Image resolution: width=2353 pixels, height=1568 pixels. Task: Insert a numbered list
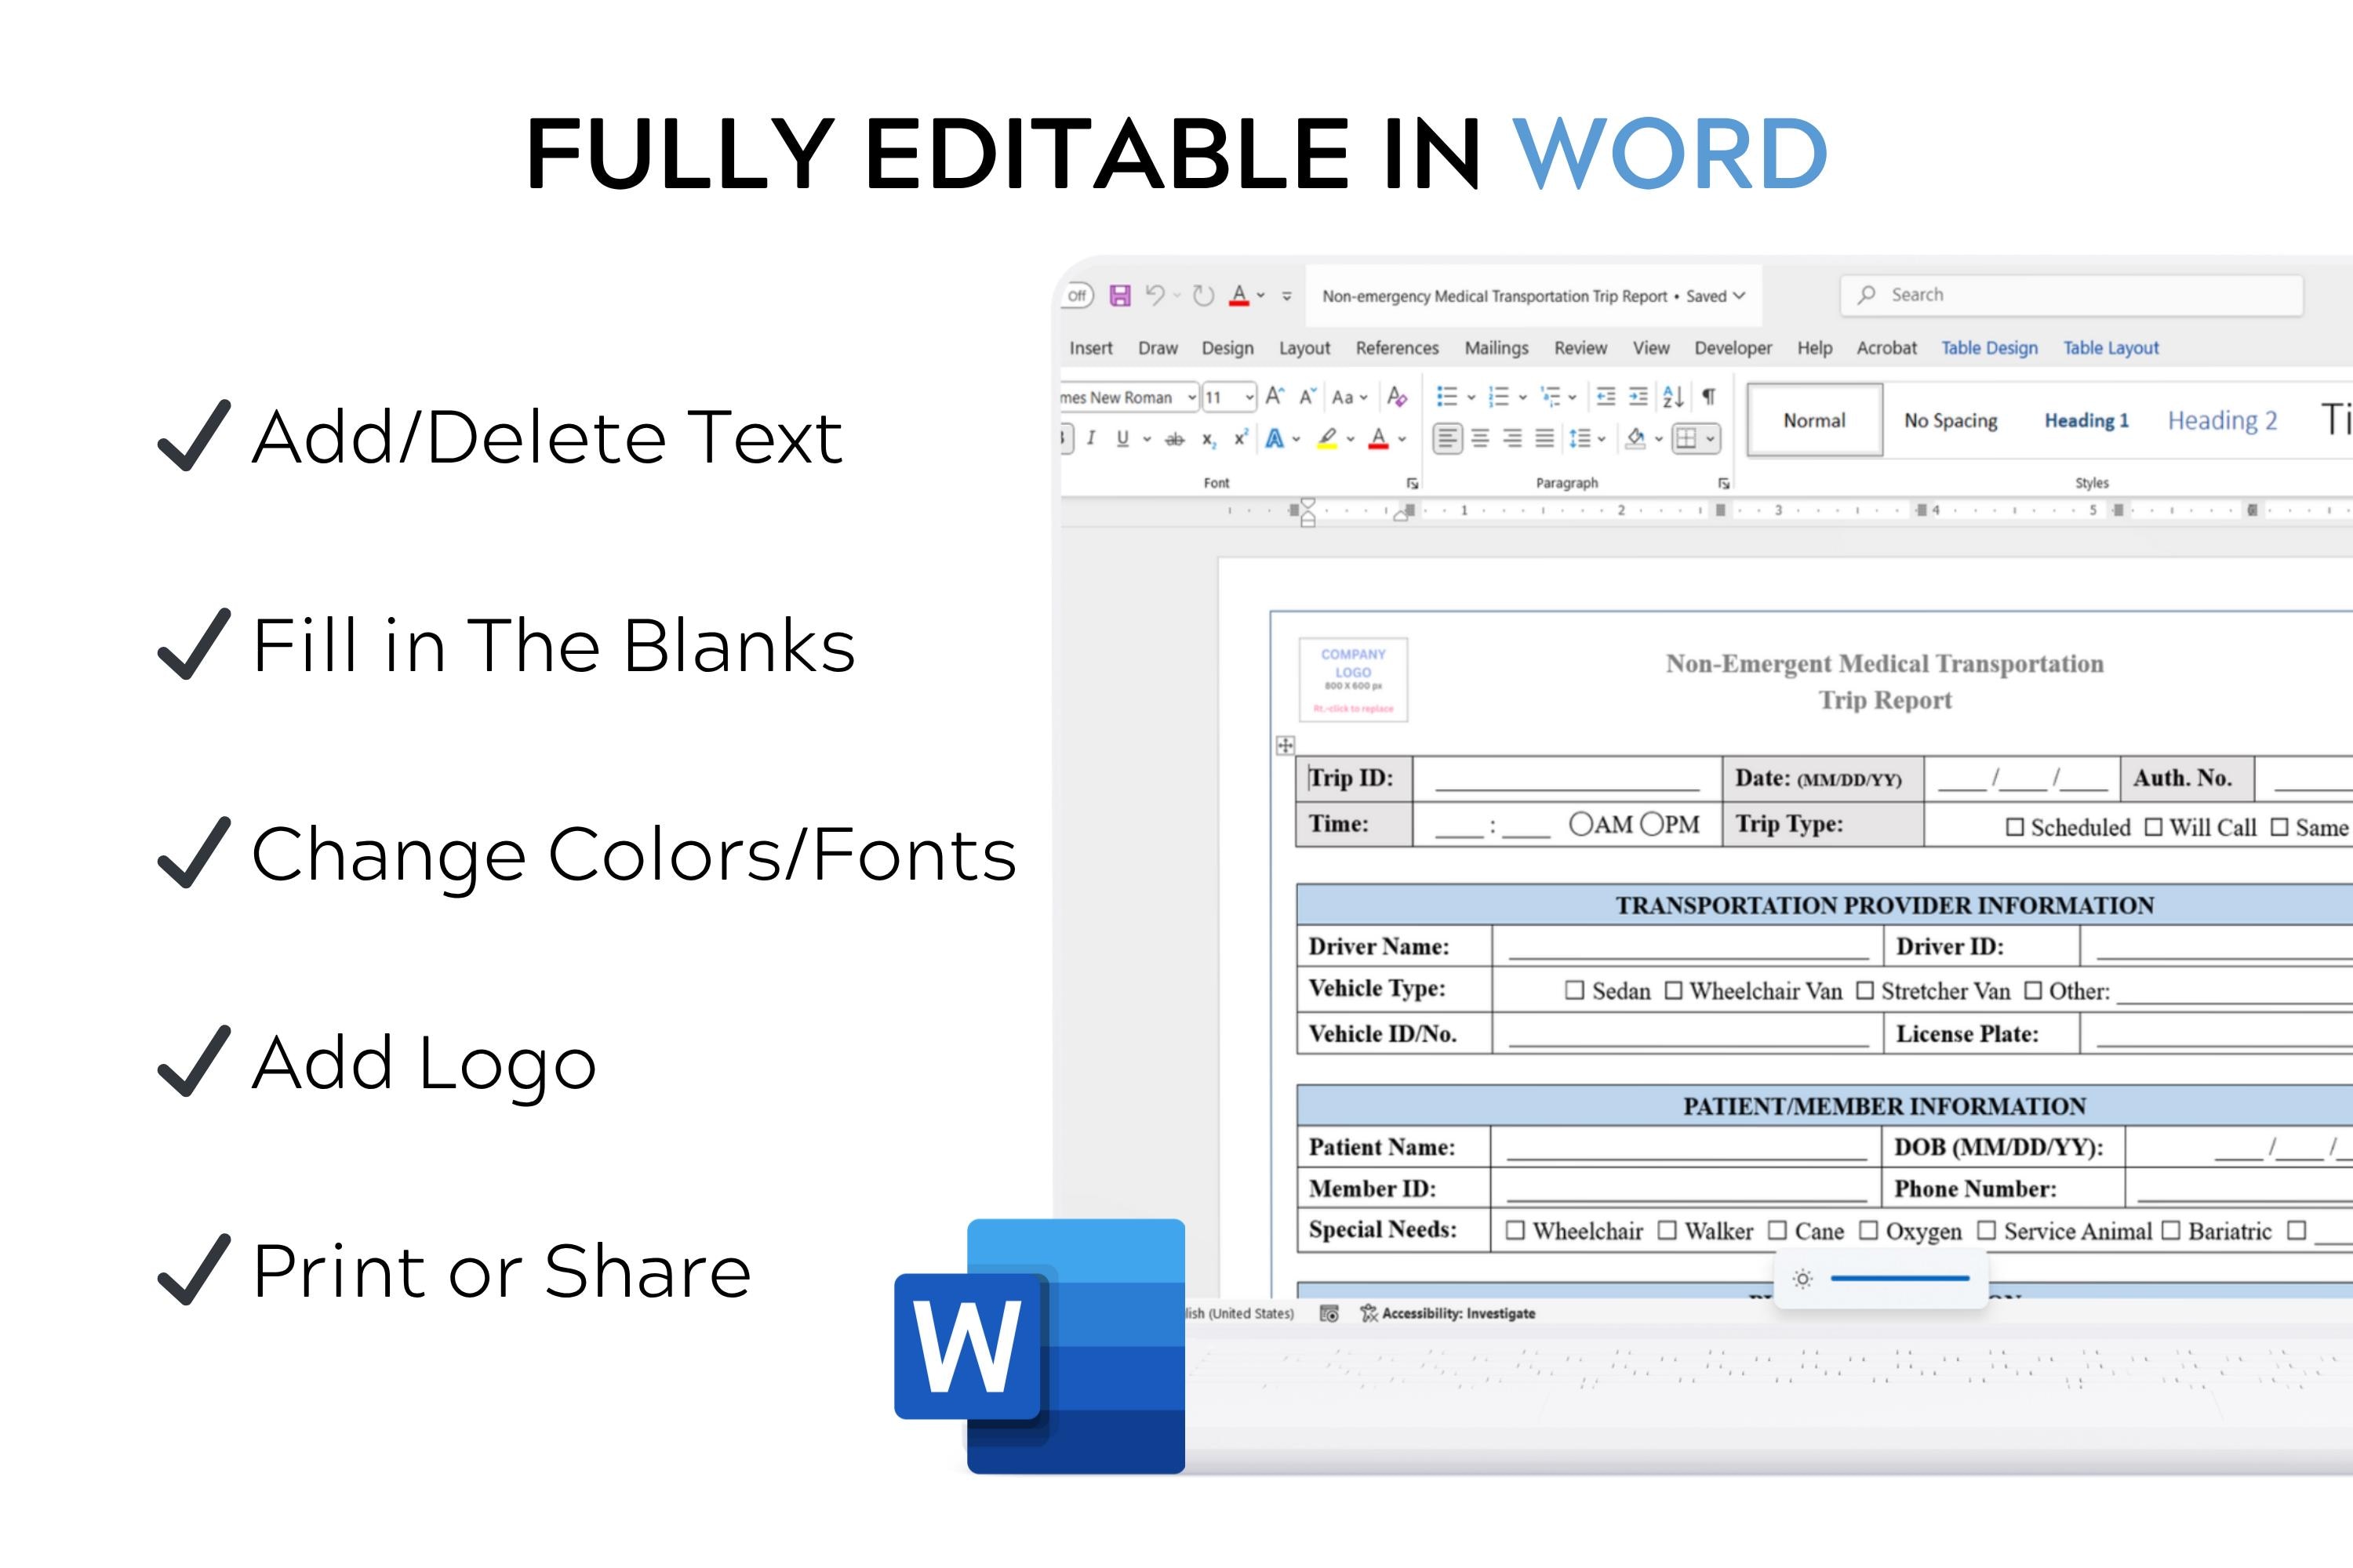coord(1497,397)
